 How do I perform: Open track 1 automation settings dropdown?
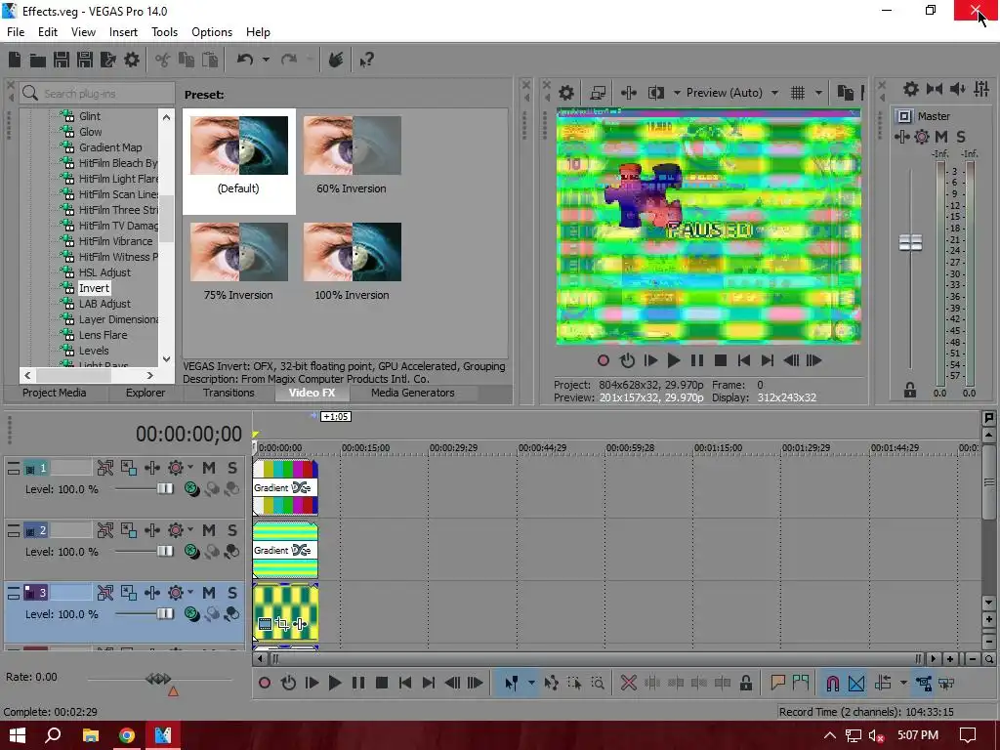(190, 468)
